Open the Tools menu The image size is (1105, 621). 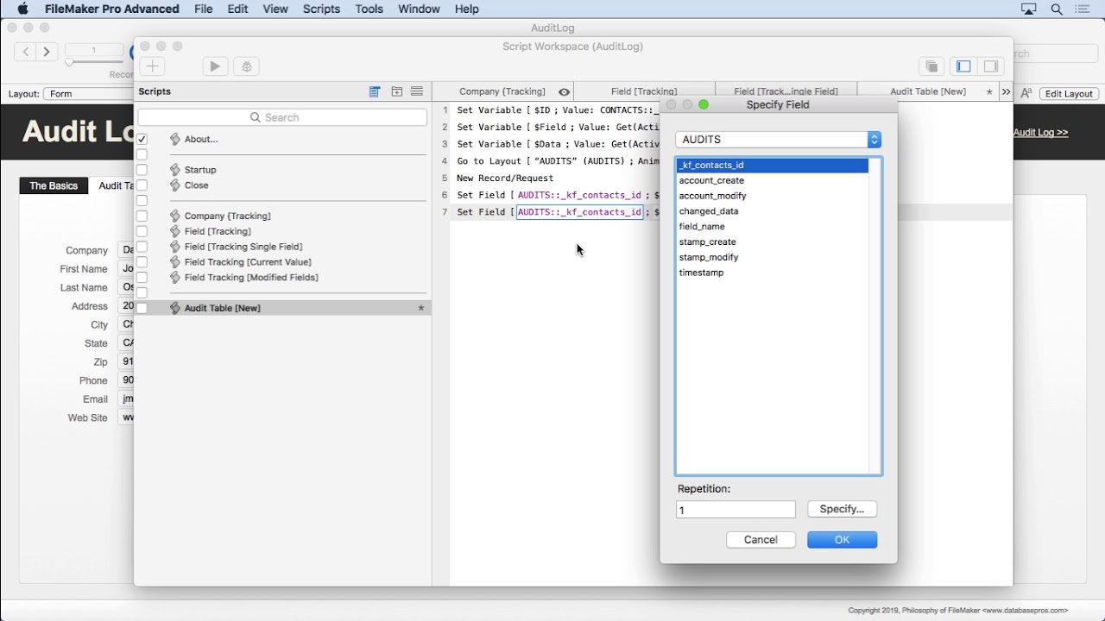pos(369,9)
